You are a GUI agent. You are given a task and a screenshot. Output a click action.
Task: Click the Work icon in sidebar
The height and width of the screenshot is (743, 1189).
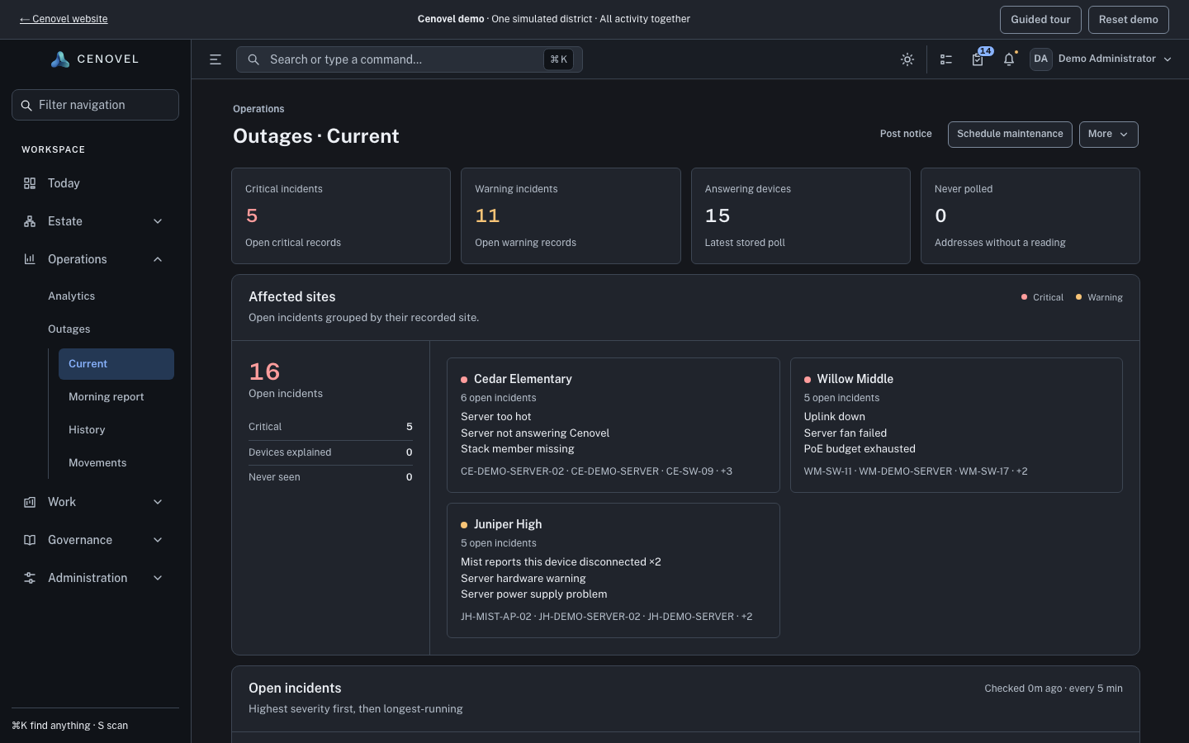(30, 502)
